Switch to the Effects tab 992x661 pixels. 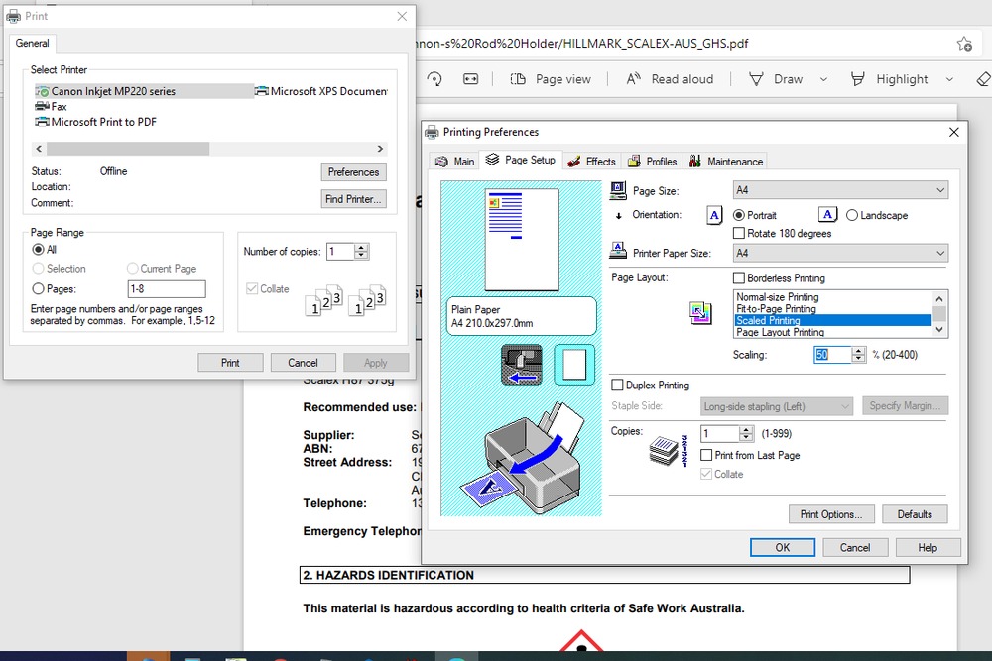click(591, 161)
